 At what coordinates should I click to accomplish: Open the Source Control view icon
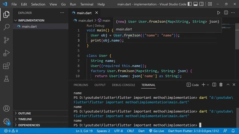(x=6, y=40)
